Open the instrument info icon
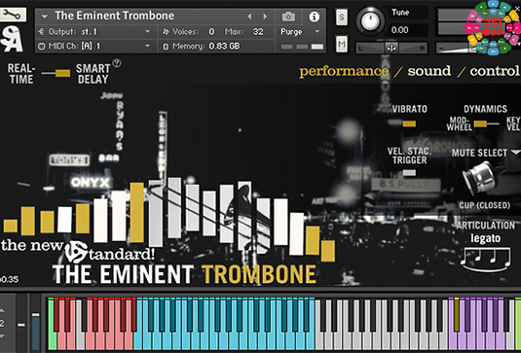The height and width of the screenshot is (353, 521). point(314,17)
